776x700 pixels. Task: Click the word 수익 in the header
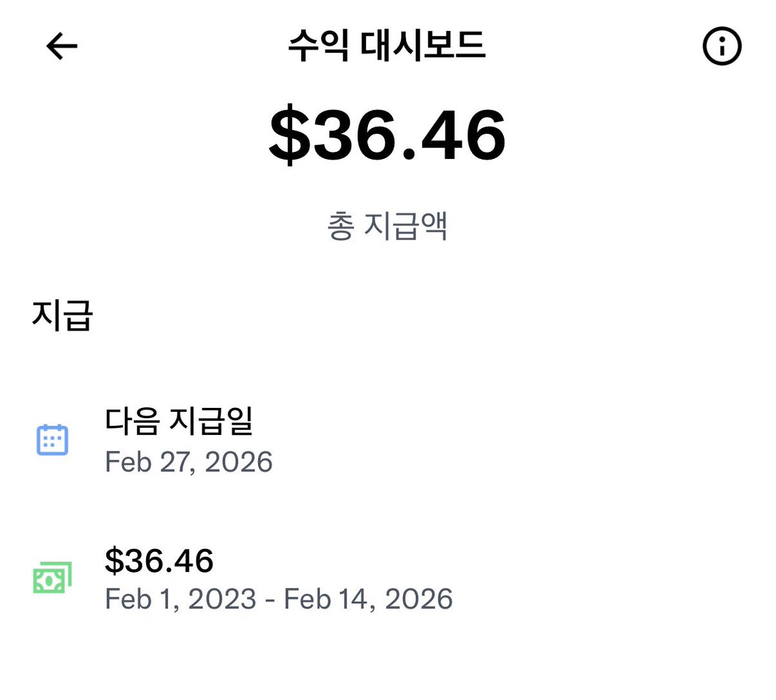point(319,45)
